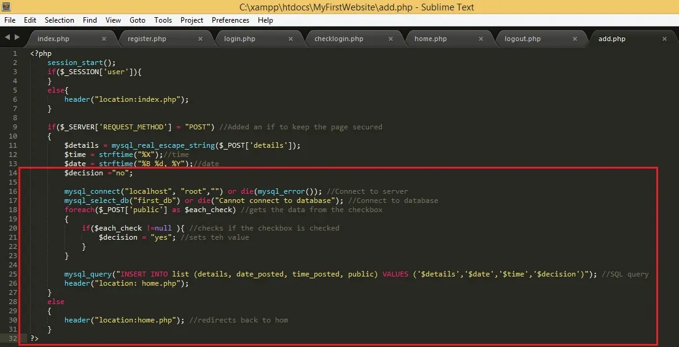Open the File menu

click(10, 20)
